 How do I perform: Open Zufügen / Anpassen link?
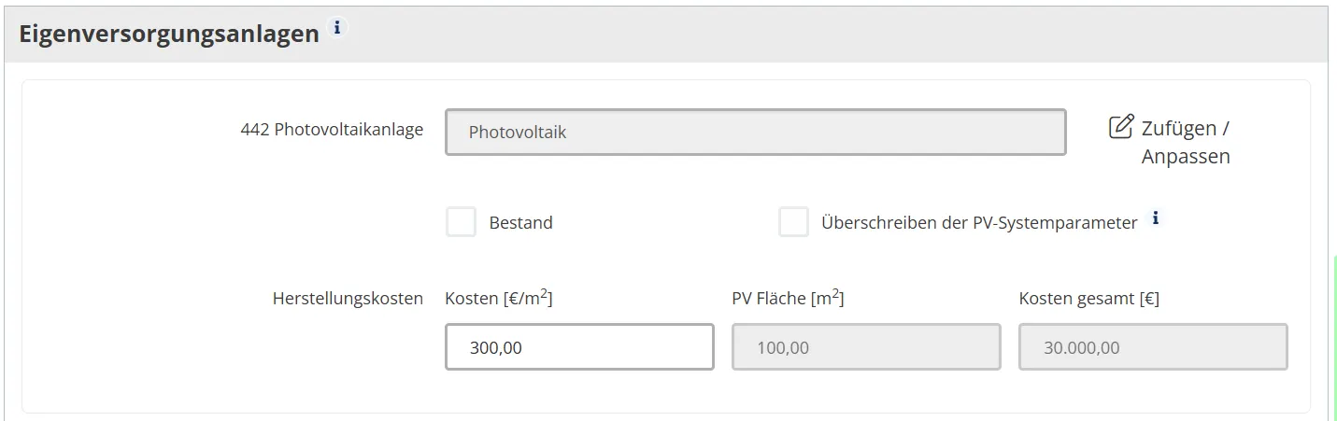point(1185,128)
